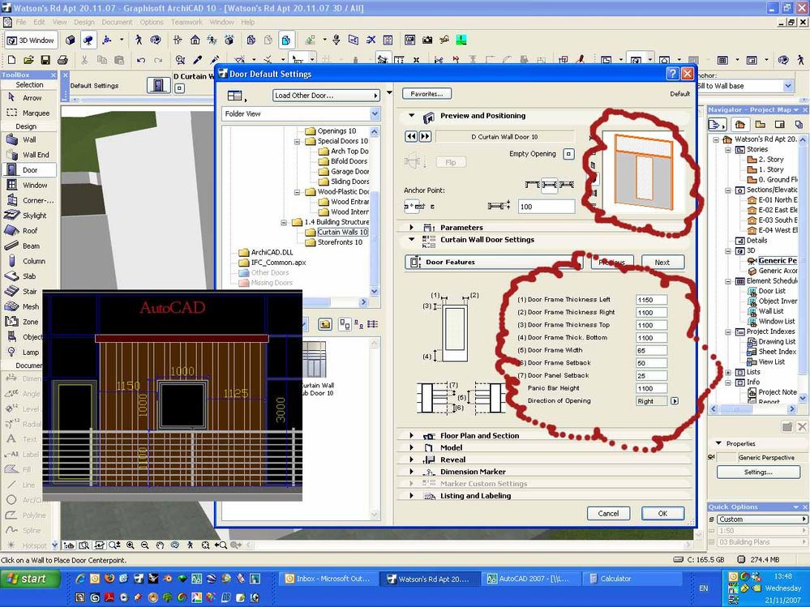Open the Teamwork menu
The image size is (810, 607).
point(186,22)
